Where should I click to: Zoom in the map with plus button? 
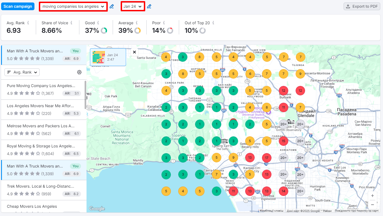coord(373,196)
